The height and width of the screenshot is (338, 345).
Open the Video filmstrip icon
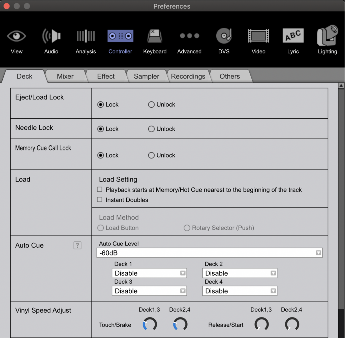click(258, 36)
